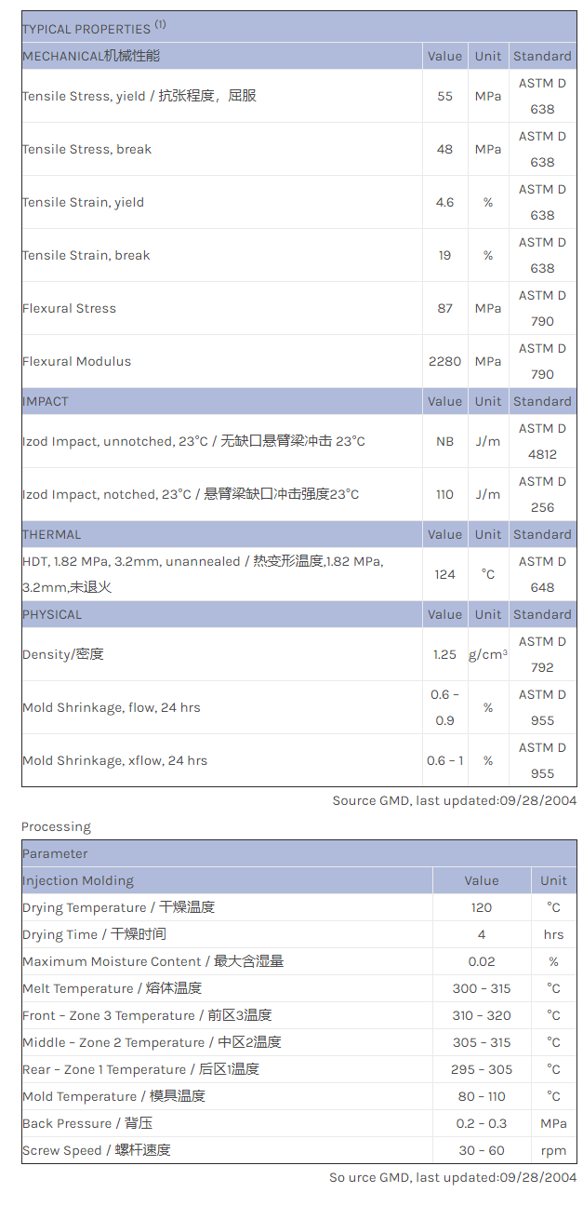Viewport: 583px width, 1206px height.
Task: Click the rpm unit for Screw Speed
Action: 553,1150
